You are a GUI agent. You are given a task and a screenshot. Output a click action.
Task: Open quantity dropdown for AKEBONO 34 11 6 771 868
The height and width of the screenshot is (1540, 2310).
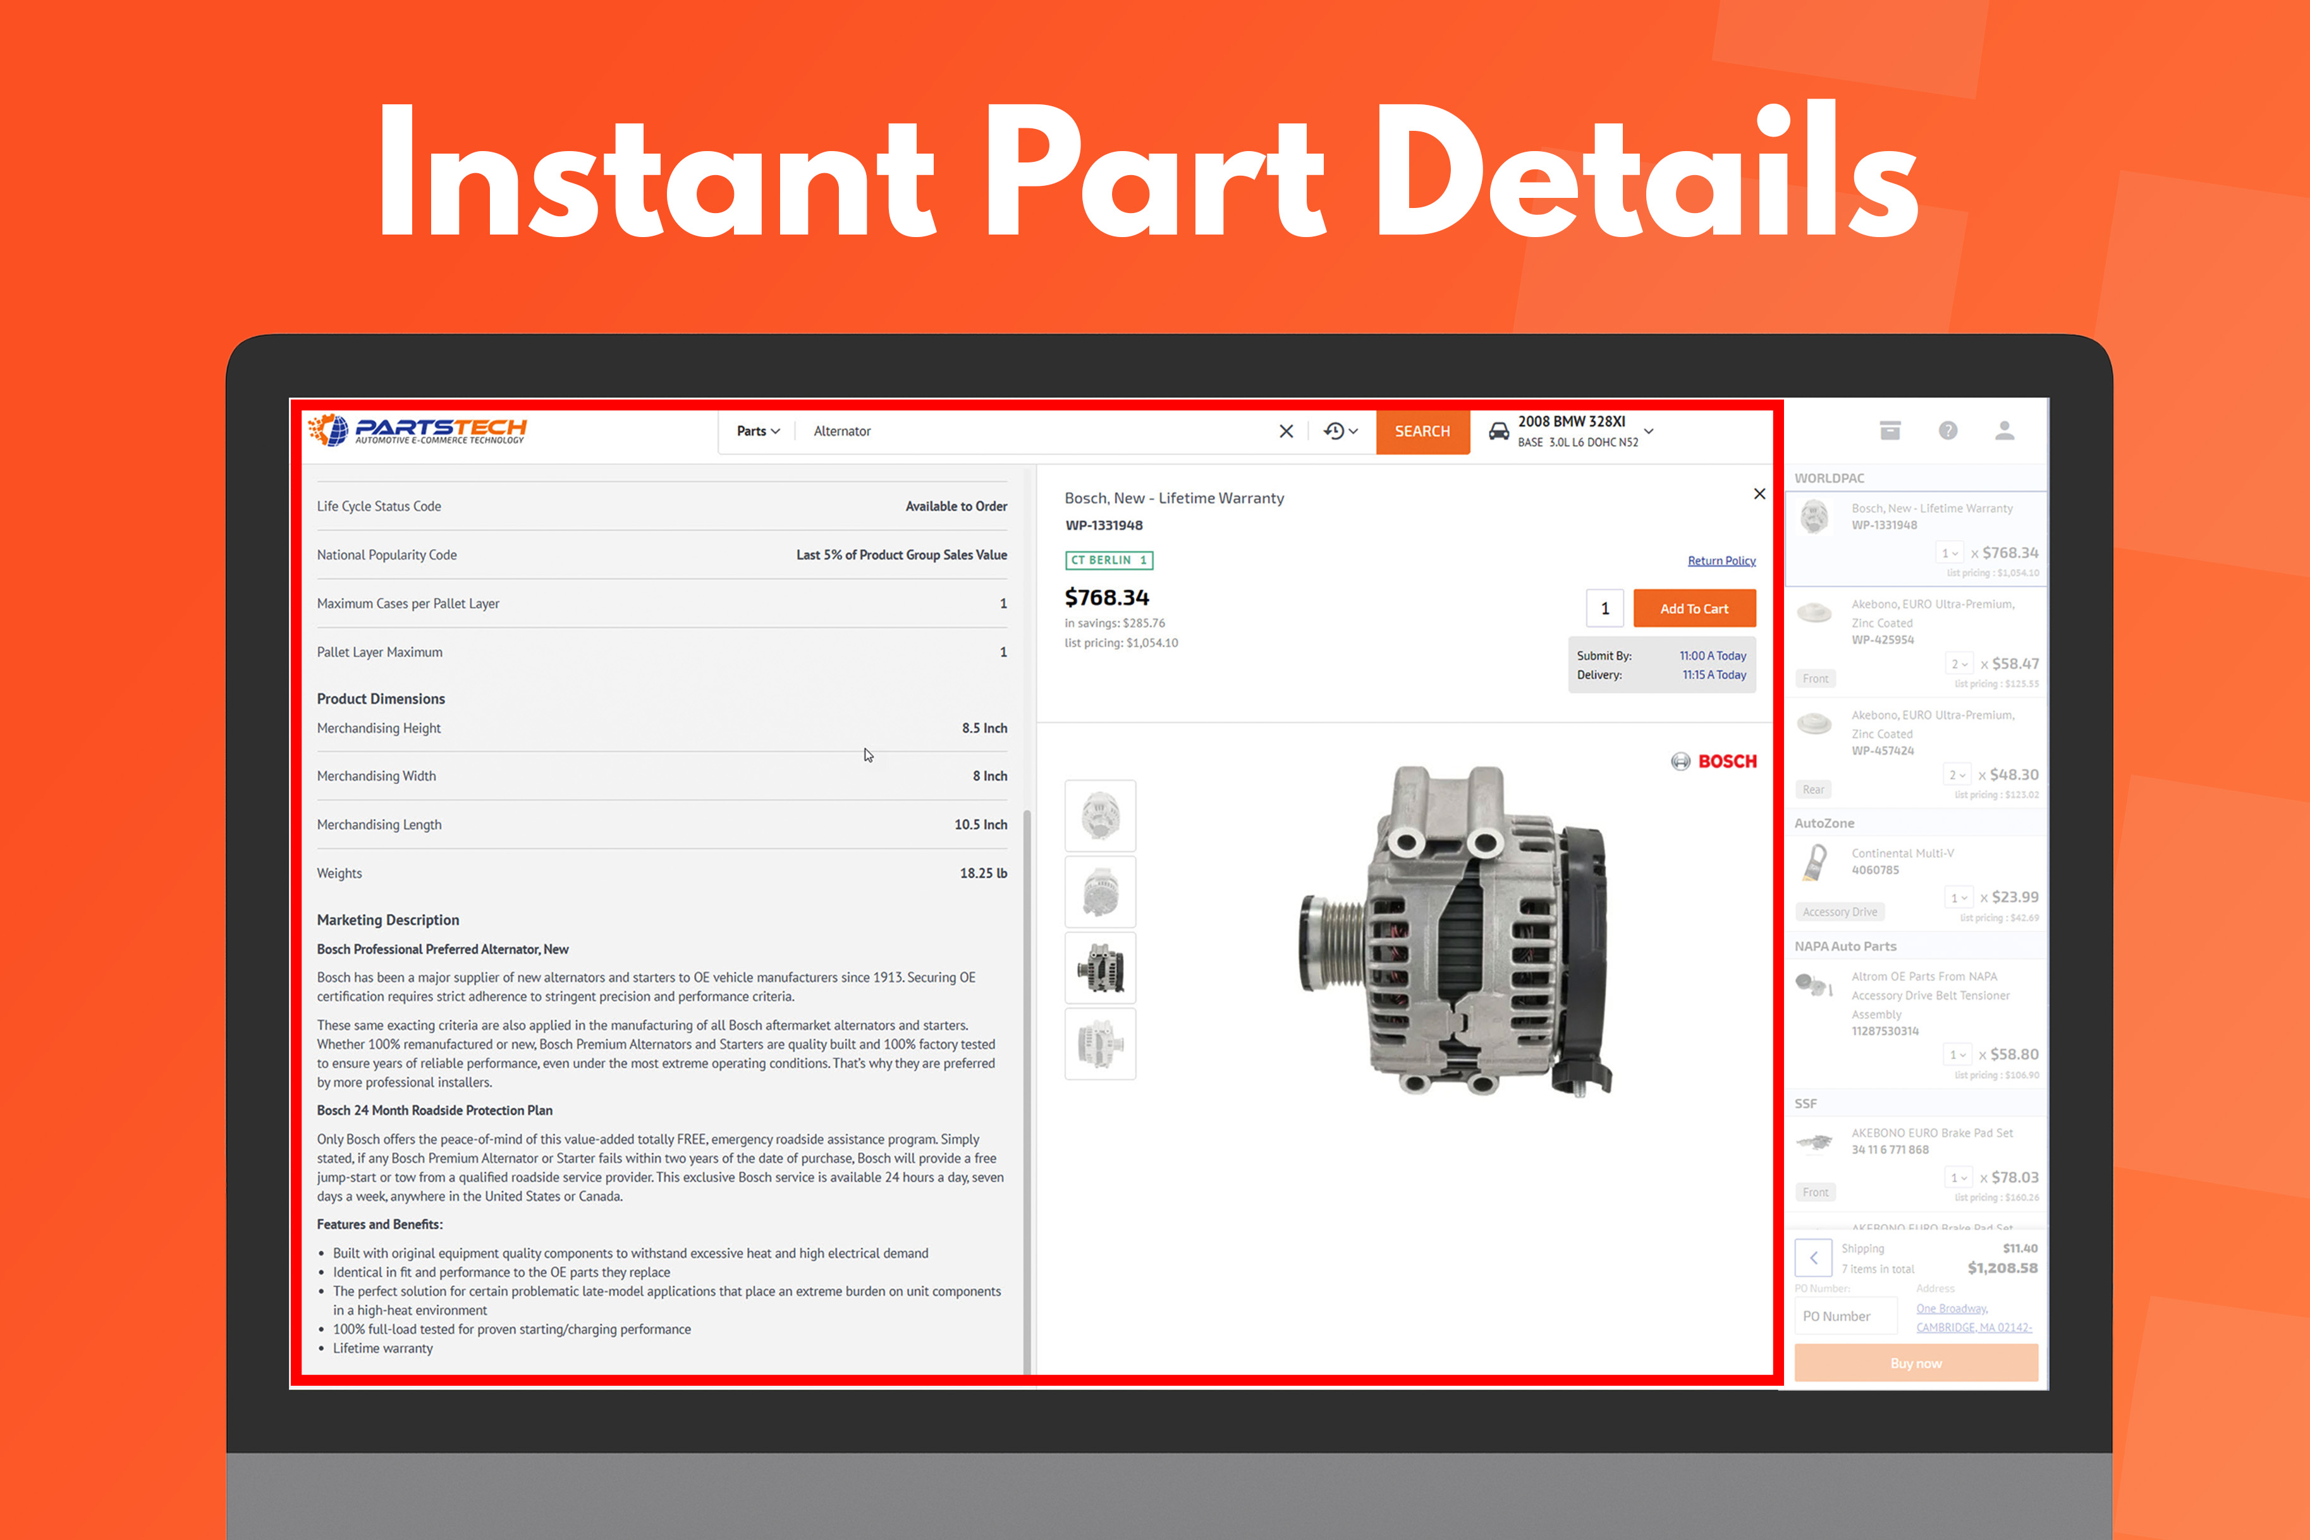1959,1178
